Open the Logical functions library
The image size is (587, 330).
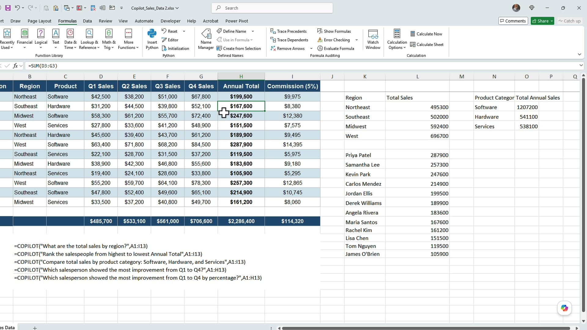[x=41, y=39]
